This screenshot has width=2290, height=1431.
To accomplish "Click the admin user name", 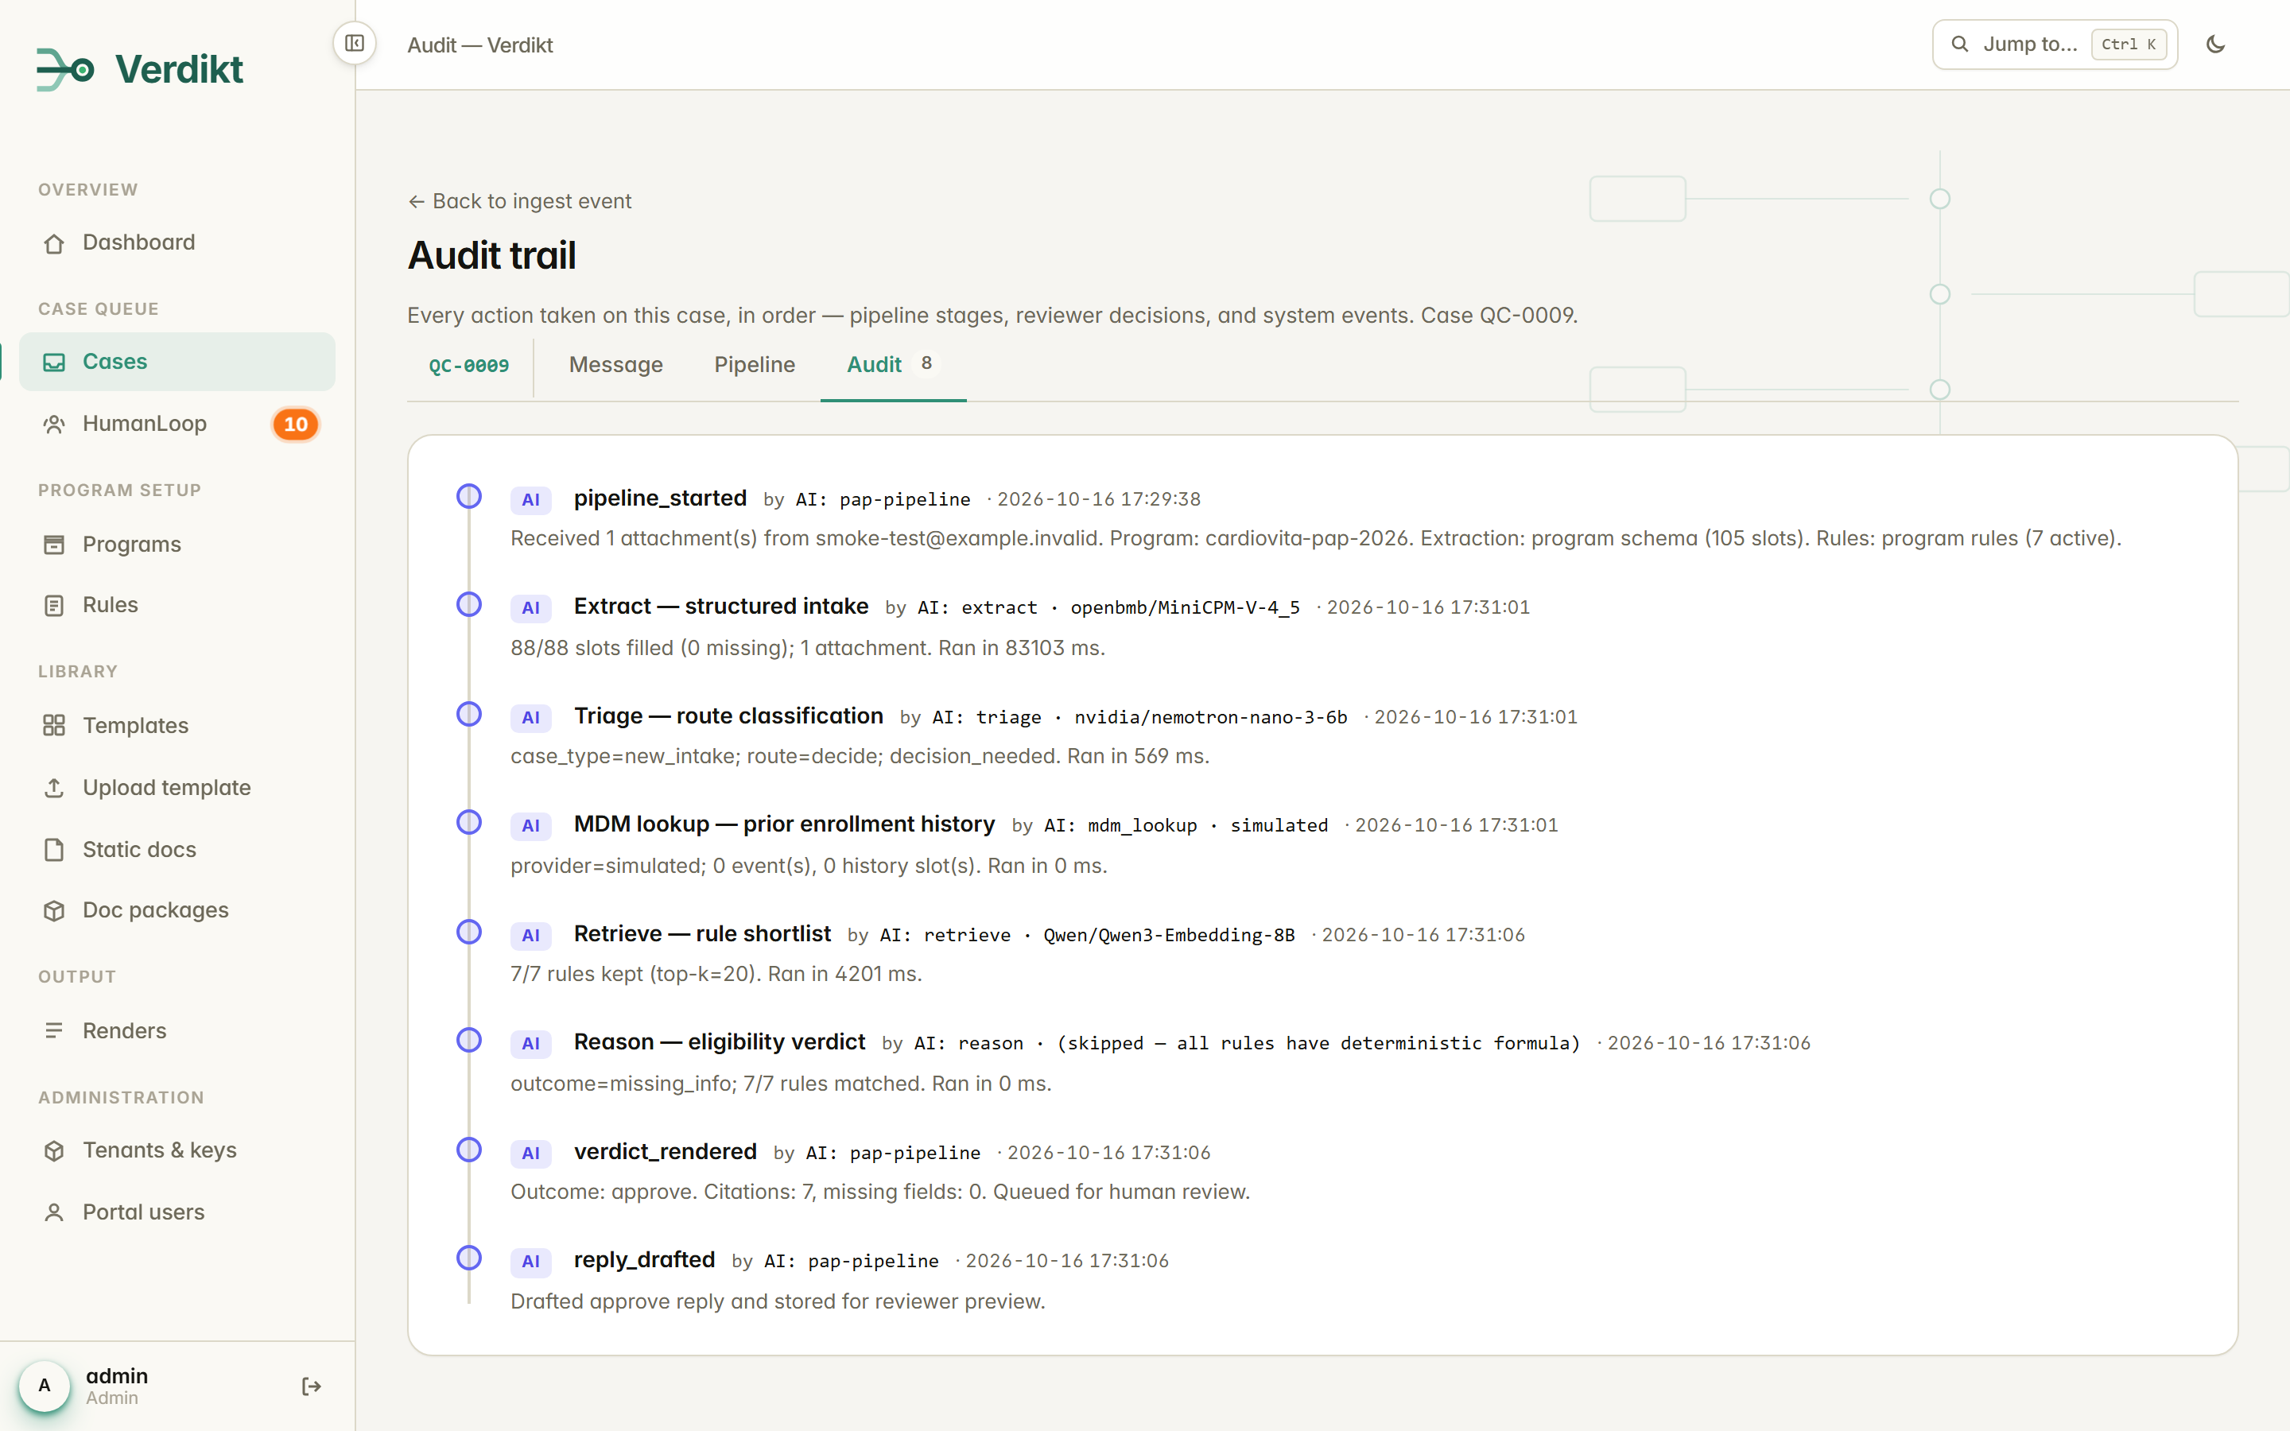I will [118, 1375].
